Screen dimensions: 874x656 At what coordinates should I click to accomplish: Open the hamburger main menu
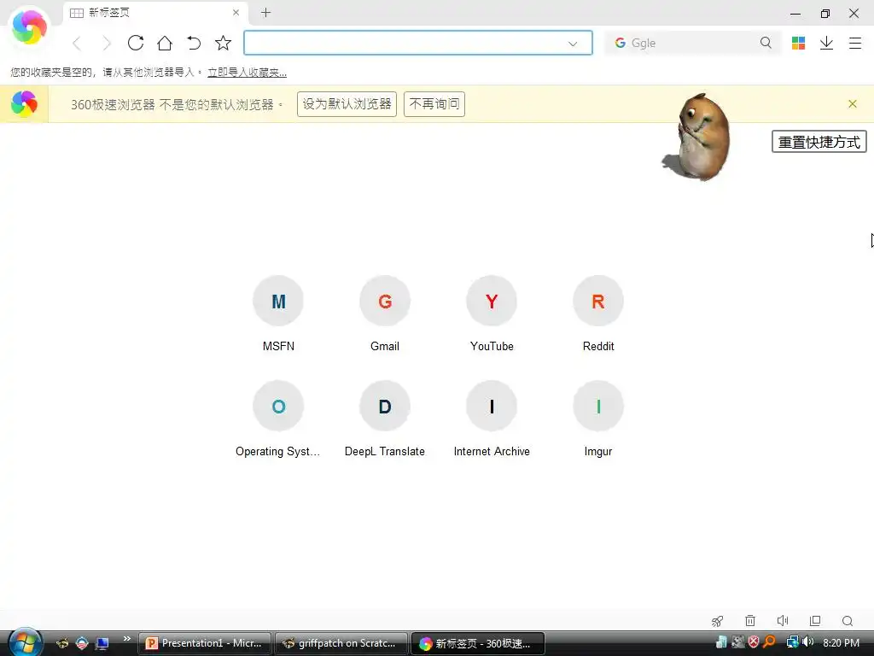point(855,43)
